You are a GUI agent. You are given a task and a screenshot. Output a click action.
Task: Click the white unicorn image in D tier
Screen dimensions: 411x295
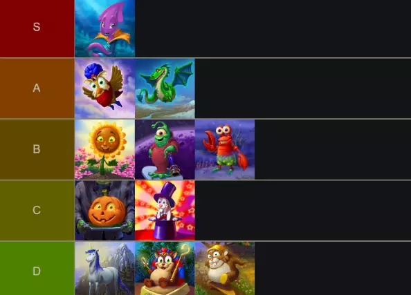pos(105,269)
